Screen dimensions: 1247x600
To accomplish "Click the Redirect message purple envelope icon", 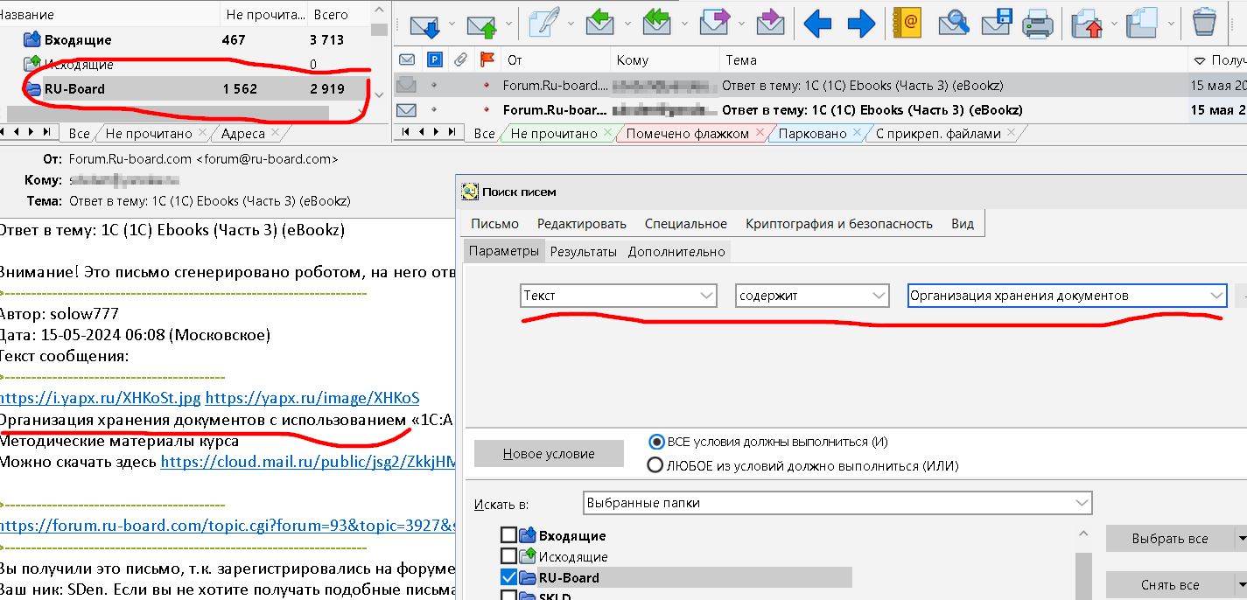I will [770, 22].
